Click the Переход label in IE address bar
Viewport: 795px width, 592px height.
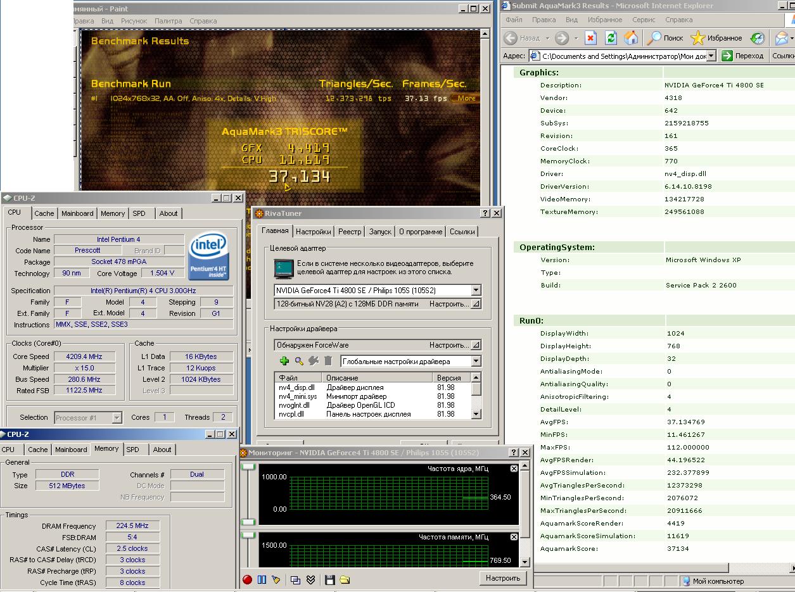pos(749,56)
